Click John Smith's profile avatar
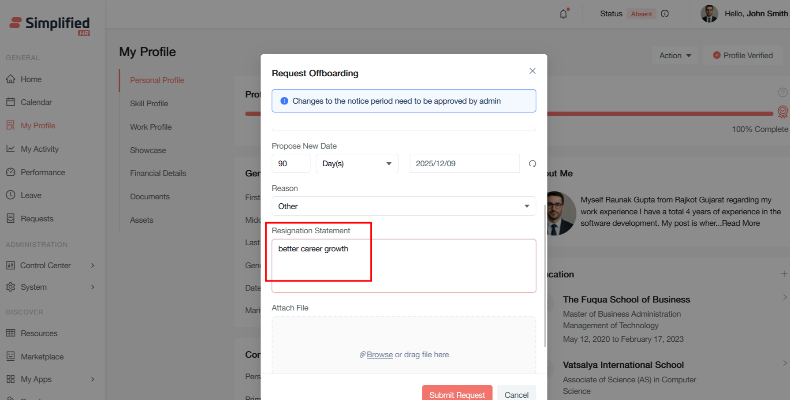790x400 pixels. [709, 14]
